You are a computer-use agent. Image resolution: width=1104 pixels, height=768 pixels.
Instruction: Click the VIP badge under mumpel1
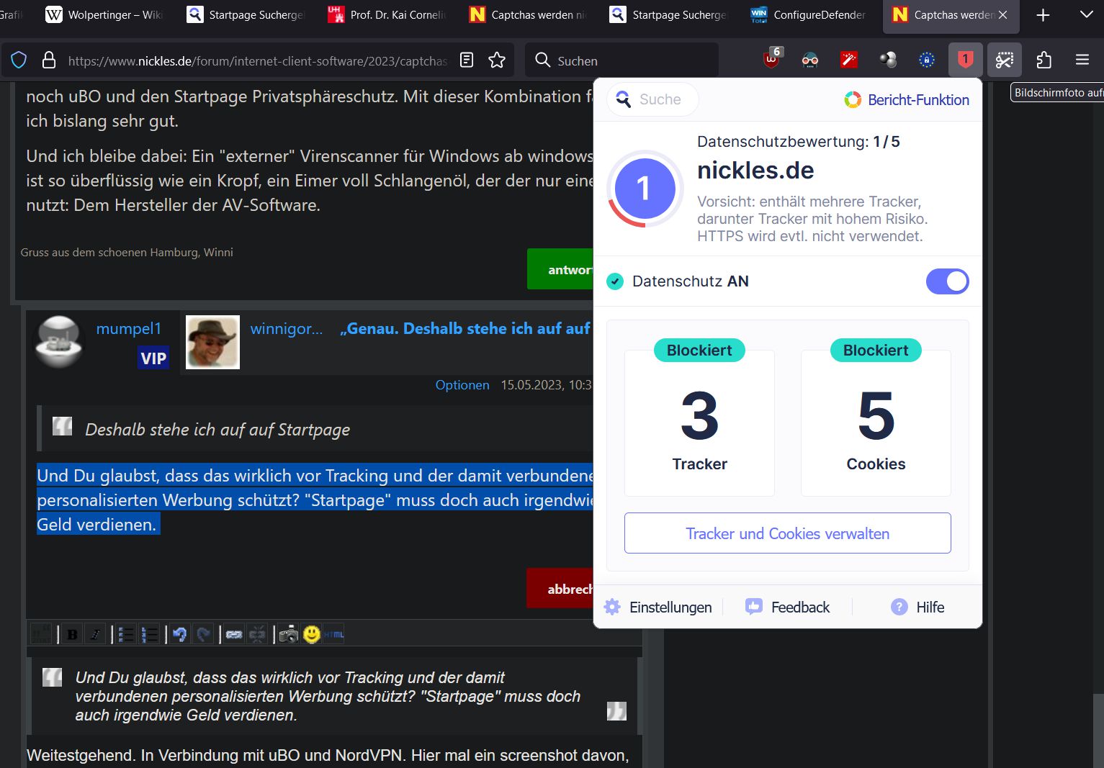[x=153, y=358]
